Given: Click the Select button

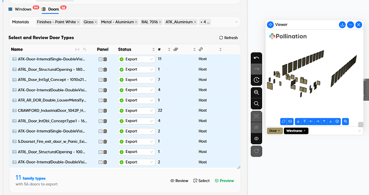Looking at the screenshot, I should point(202,181).
